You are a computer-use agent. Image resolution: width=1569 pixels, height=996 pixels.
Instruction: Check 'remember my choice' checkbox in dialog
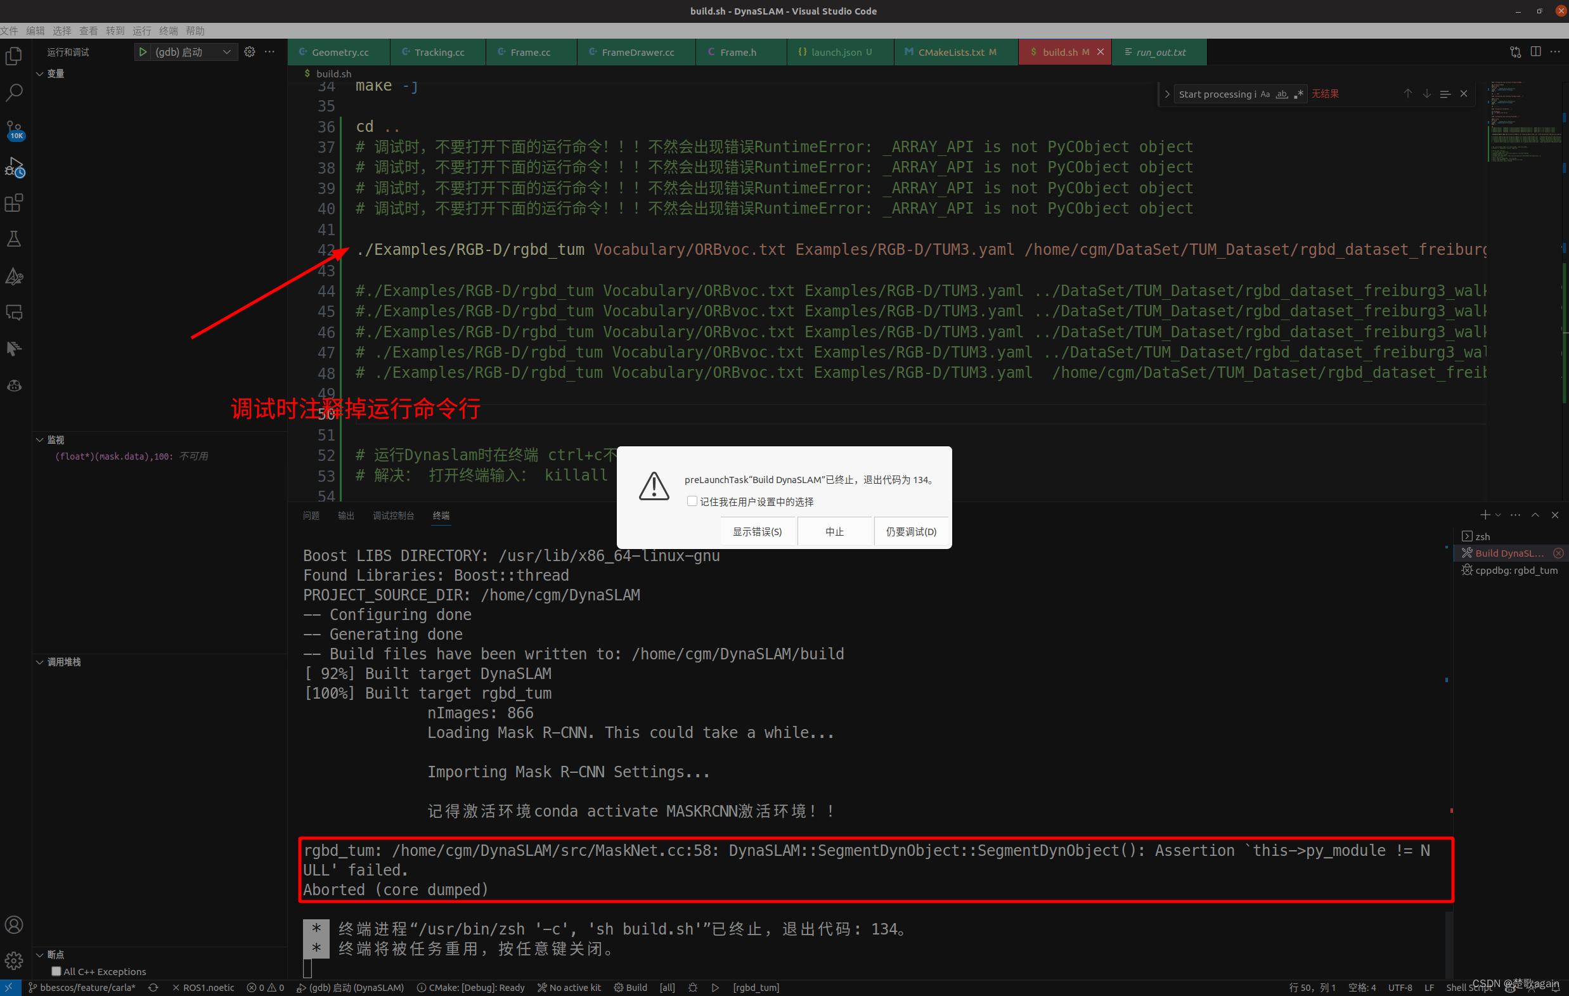(692, 501)
